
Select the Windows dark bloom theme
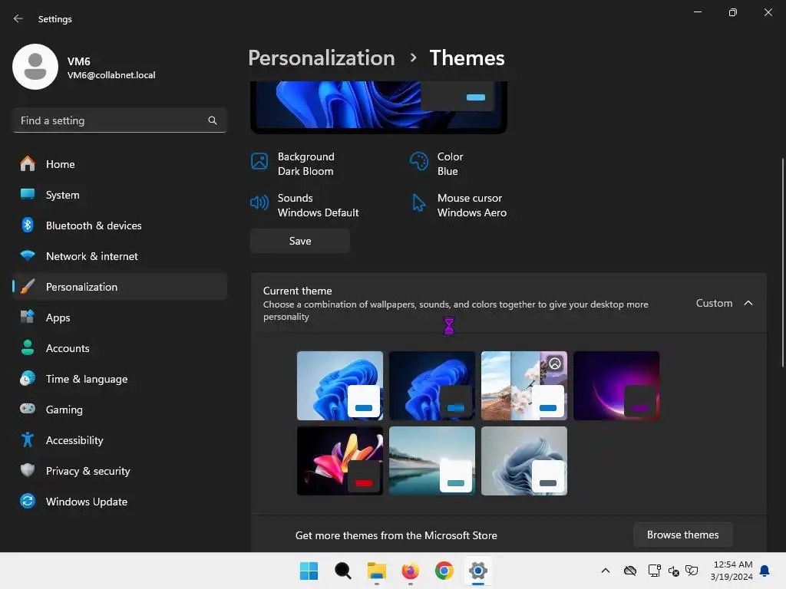[x=432, y=386]
